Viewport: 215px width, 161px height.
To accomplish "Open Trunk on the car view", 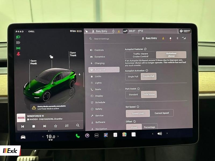I will pos(73,54).
